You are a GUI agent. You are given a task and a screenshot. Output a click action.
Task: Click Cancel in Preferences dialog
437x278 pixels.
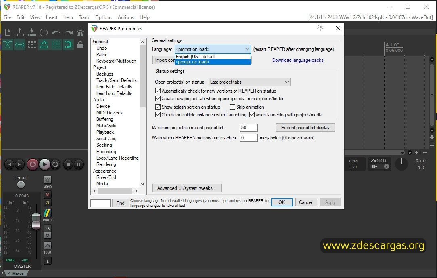[x=306, y=202]
